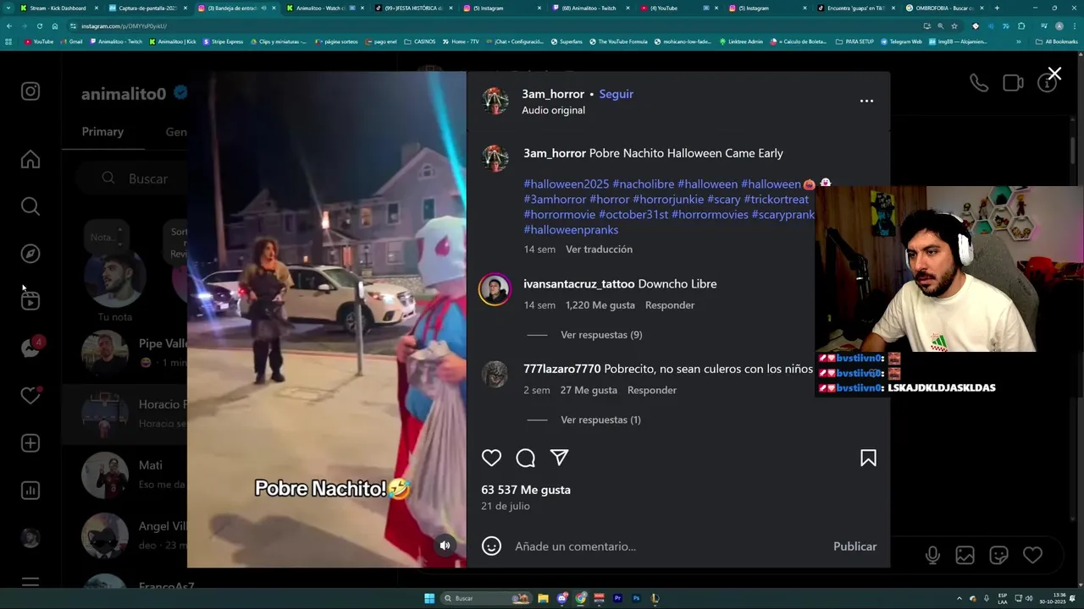Open the Pipe Valle conversation
This screenshot has height=609, width=1084.
[124, 352]
